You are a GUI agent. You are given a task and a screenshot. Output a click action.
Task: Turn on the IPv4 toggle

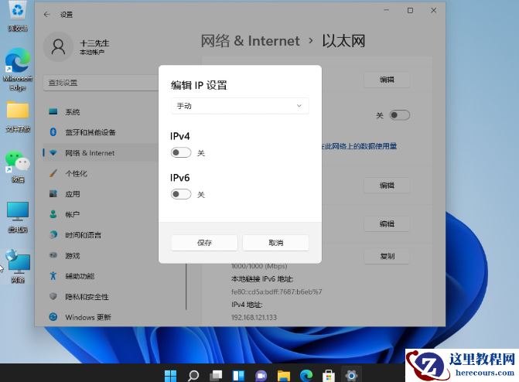[x=181, y=152]
